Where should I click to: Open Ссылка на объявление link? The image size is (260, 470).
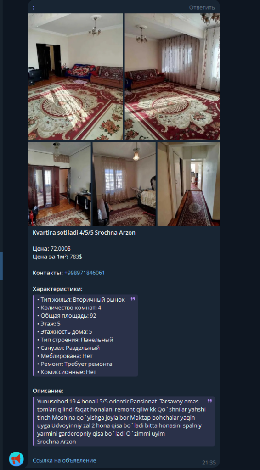64,460
